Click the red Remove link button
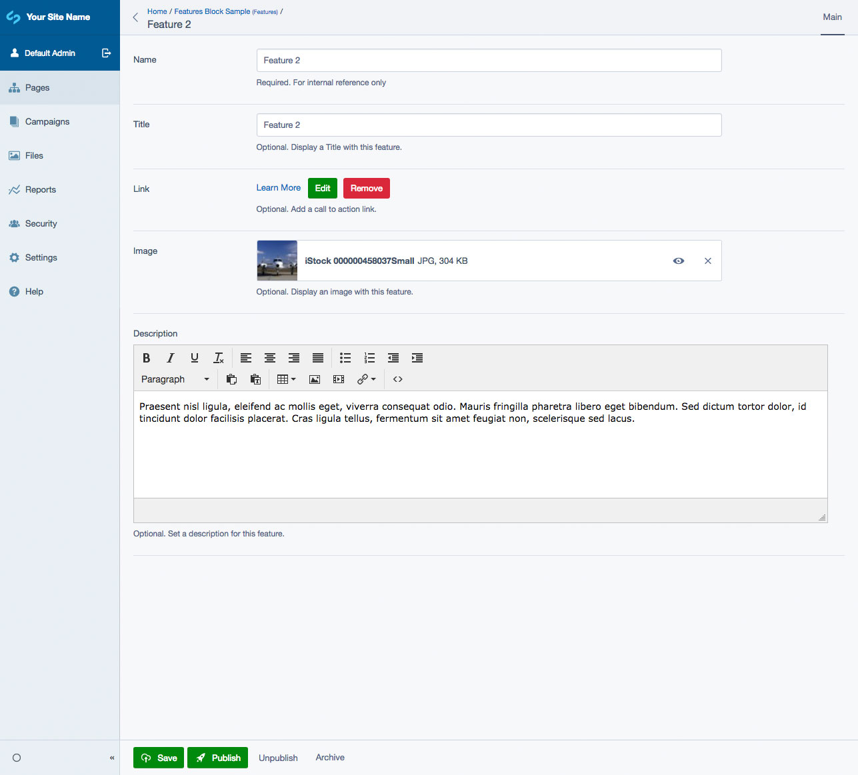Screen dimensions: 858x775 coord(366,189)
